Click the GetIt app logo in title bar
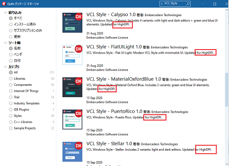Image resolution: width=229 pixels, height=166 pixels. coord(4,4)
